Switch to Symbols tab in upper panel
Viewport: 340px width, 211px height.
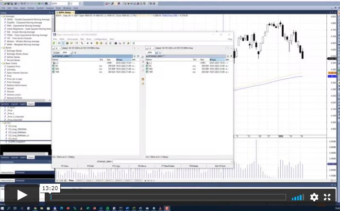[5, 104]
